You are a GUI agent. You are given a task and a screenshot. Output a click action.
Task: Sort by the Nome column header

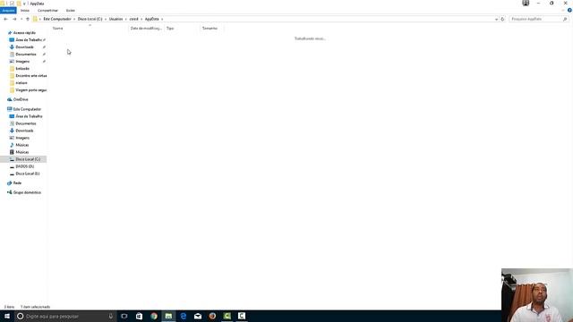click(57, 28)
